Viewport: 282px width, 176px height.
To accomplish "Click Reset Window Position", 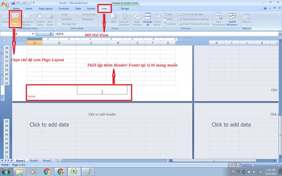I will [x=194, y=24].
